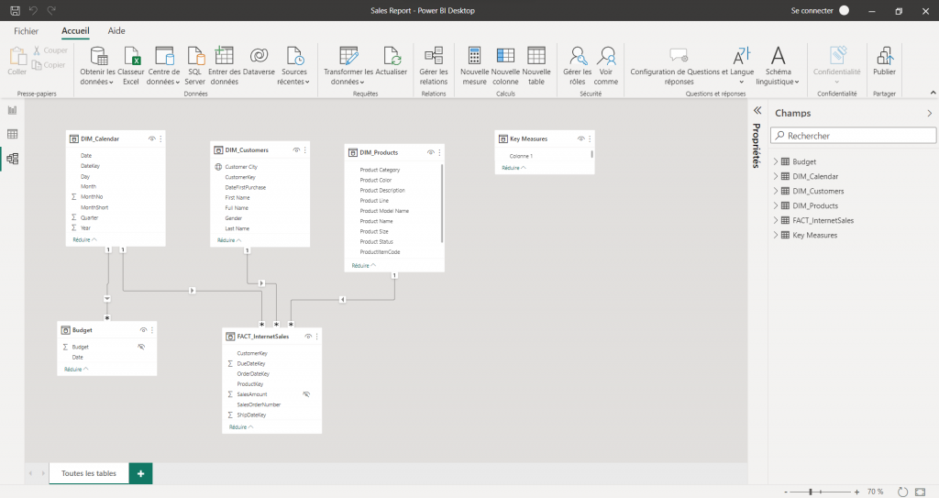
Task: Create a Nouvelle mesure
Action: [474, 66]
